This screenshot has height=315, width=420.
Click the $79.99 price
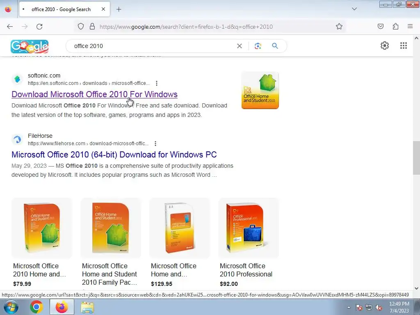click(x=22, y=284)
